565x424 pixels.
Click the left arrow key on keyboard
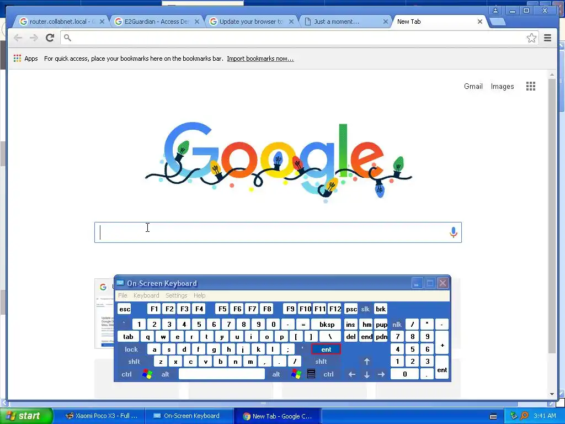(x=351, y=374)
